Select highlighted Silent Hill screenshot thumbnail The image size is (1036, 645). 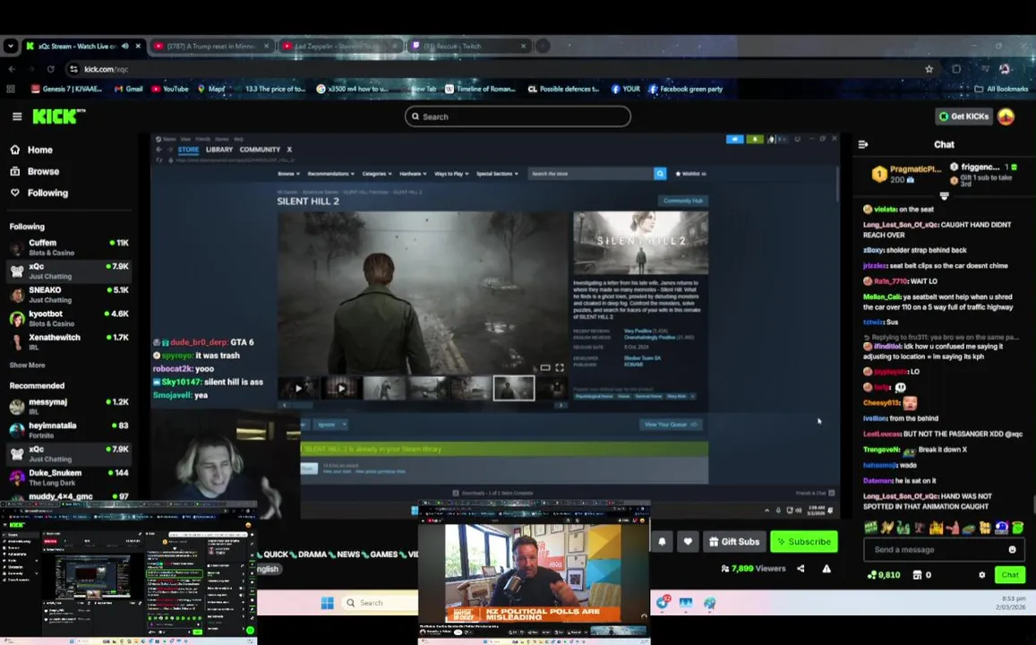point(513,388)
